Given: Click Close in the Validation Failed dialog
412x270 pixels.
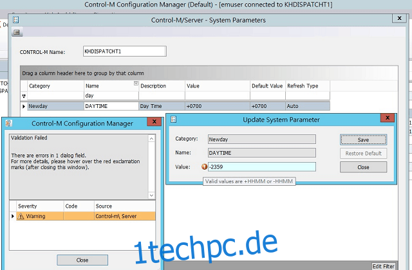Looking at the screenshot, I should click(x=82, y=260).
